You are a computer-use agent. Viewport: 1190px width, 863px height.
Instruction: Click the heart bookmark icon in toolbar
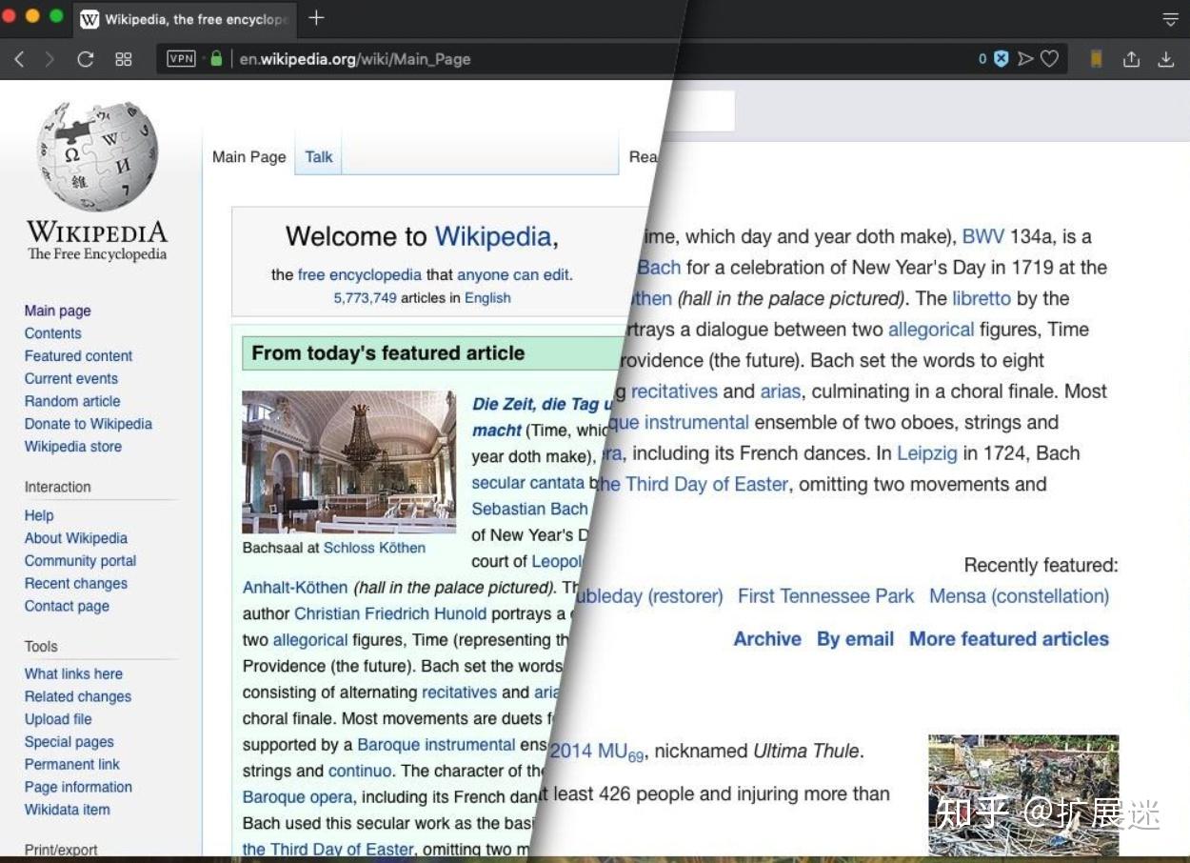pyautogui.click(x=1049, y=58)
